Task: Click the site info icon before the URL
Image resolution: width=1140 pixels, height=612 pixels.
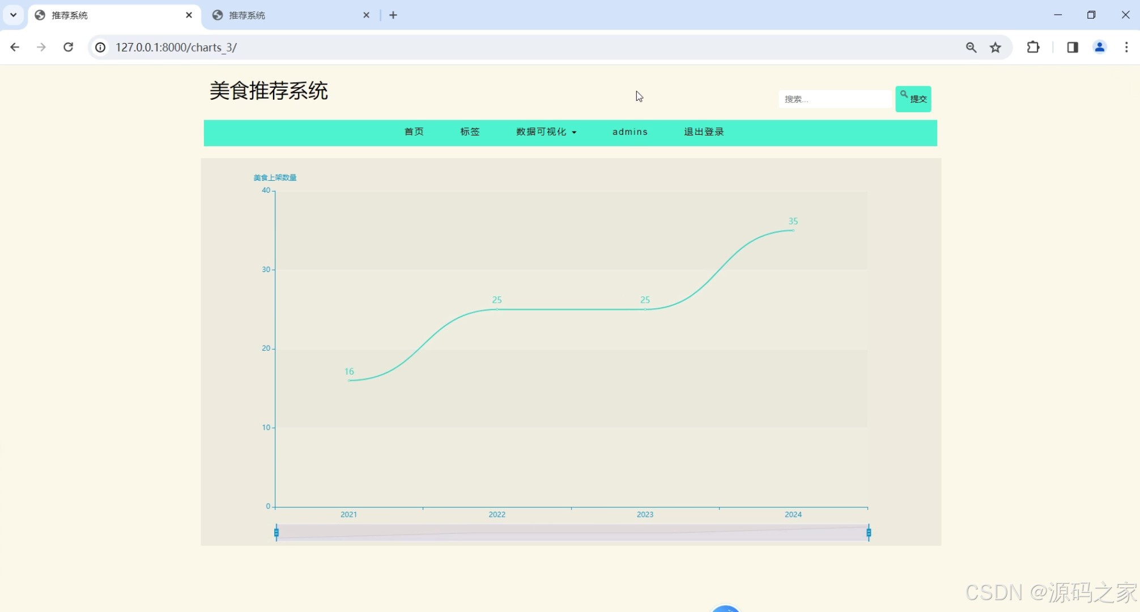Action: point(100,47)
